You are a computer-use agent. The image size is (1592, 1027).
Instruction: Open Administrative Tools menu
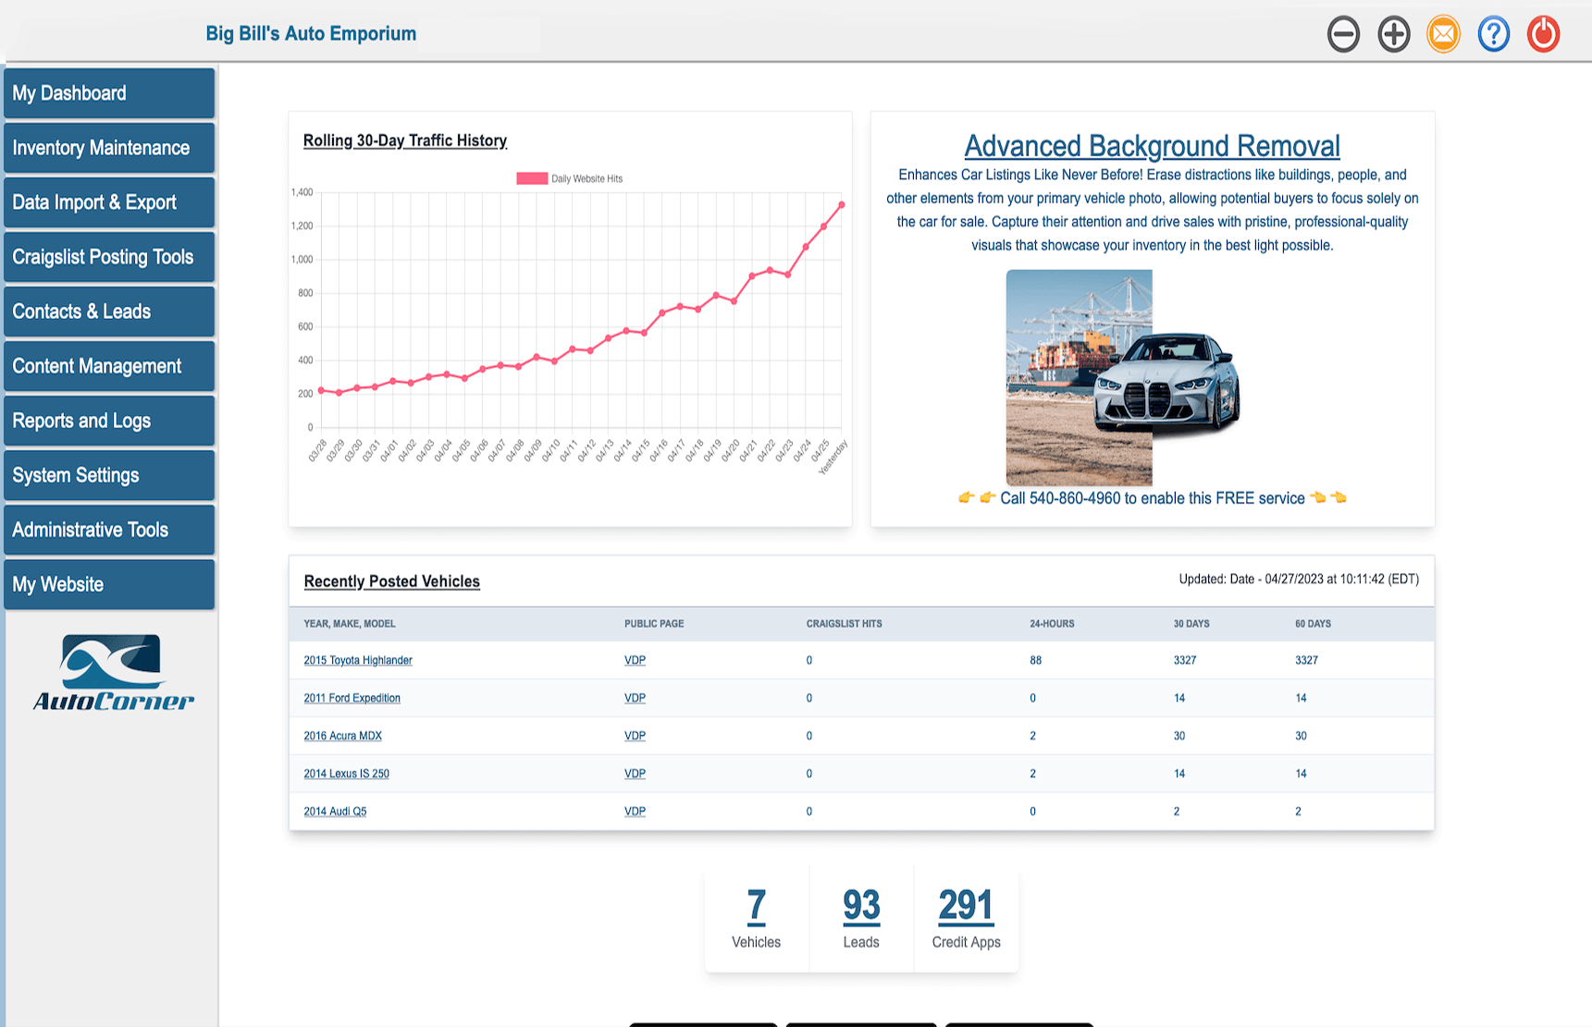(x=109, y=530)
